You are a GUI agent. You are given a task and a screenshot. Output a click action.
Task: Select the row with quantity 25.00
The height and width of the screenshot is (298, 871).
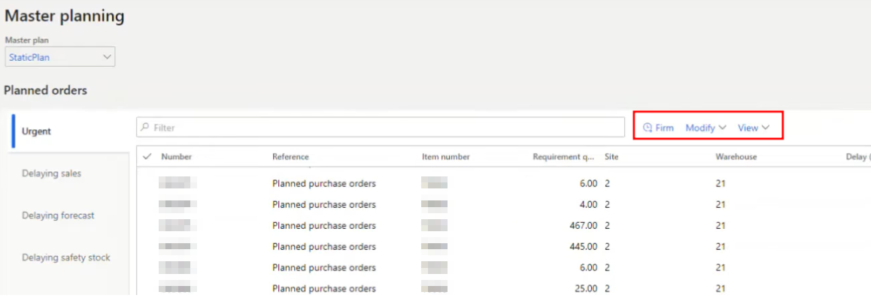503,288
